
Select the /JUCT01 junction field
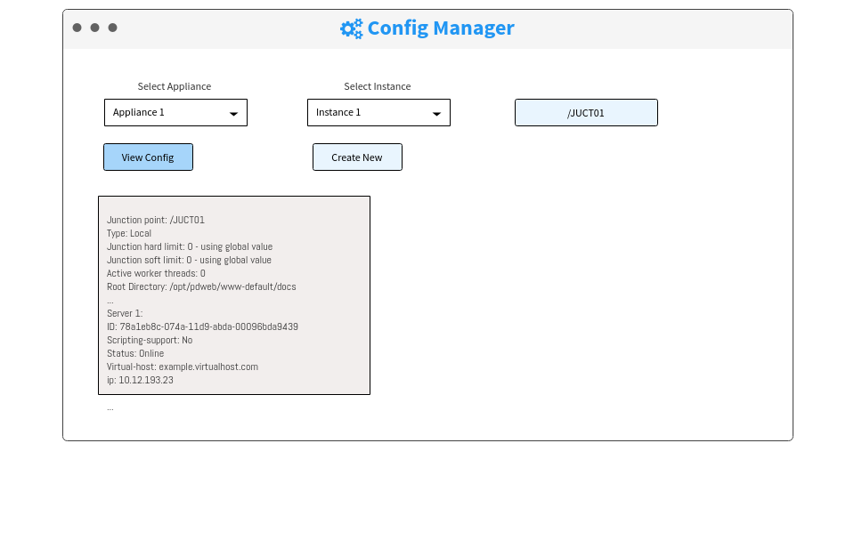(587, 113)
